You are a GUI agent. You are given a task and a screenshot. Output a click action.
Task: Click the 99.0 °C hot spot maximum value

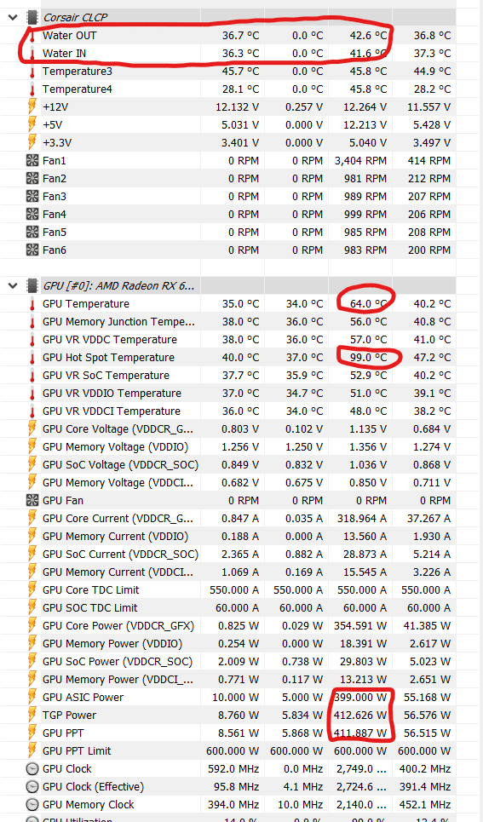369,358
